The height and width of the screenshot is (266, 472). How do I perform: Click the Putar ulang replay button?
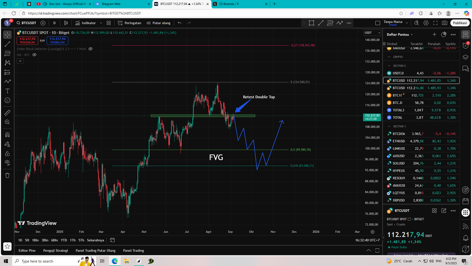tap(159, 23)
